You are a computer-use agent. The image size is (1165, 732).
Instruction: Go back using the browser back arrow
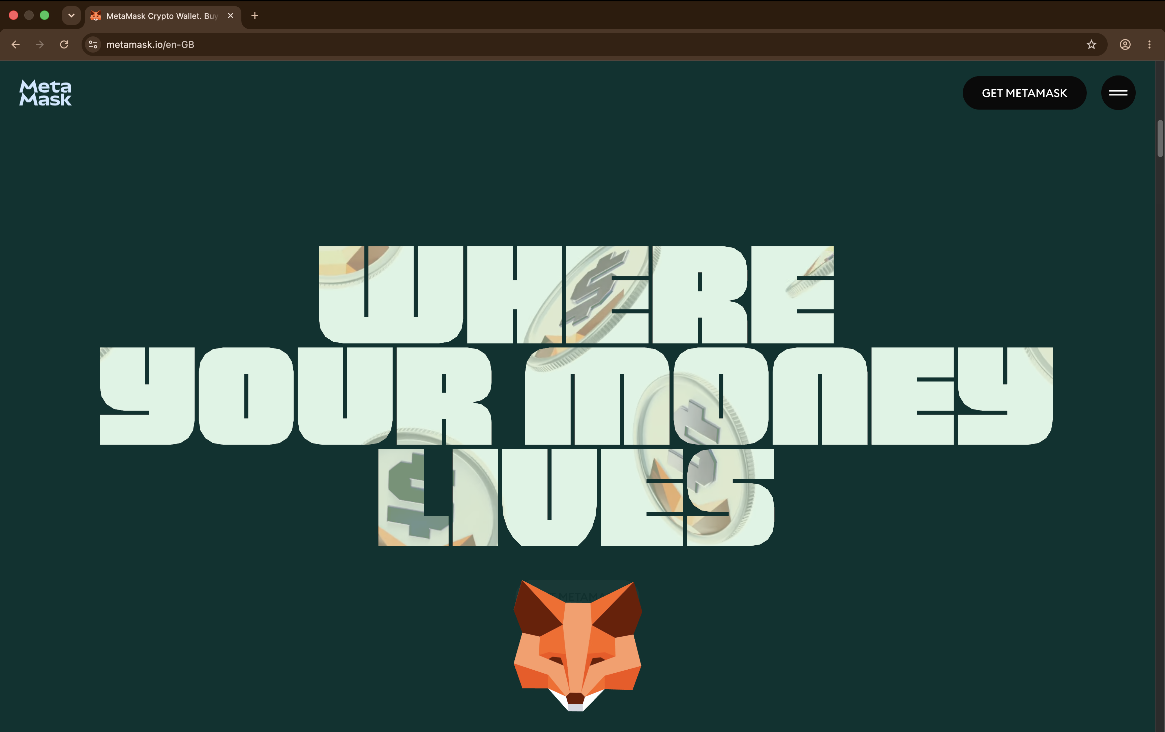(16, 44)
